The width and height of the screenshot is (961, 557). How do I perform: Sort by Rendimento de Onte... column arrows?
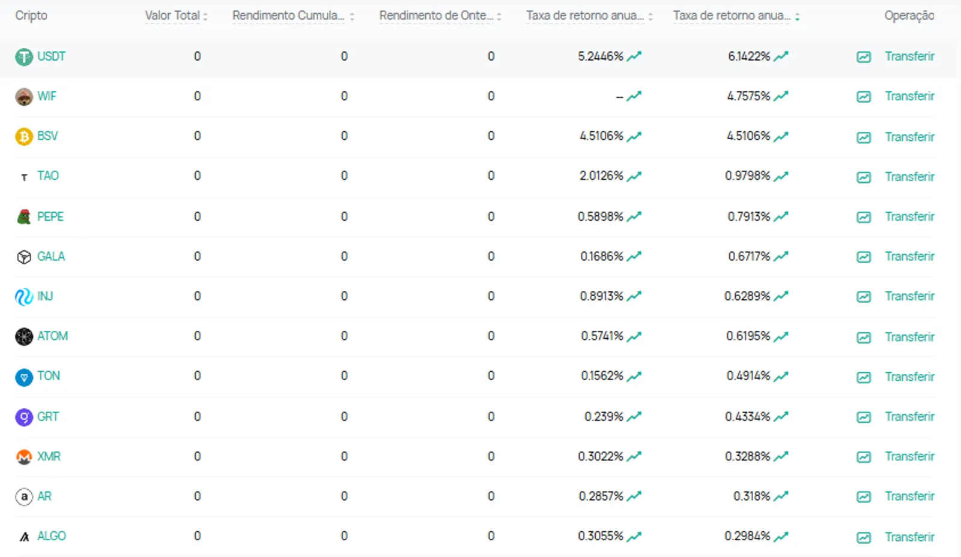(499, 17)
